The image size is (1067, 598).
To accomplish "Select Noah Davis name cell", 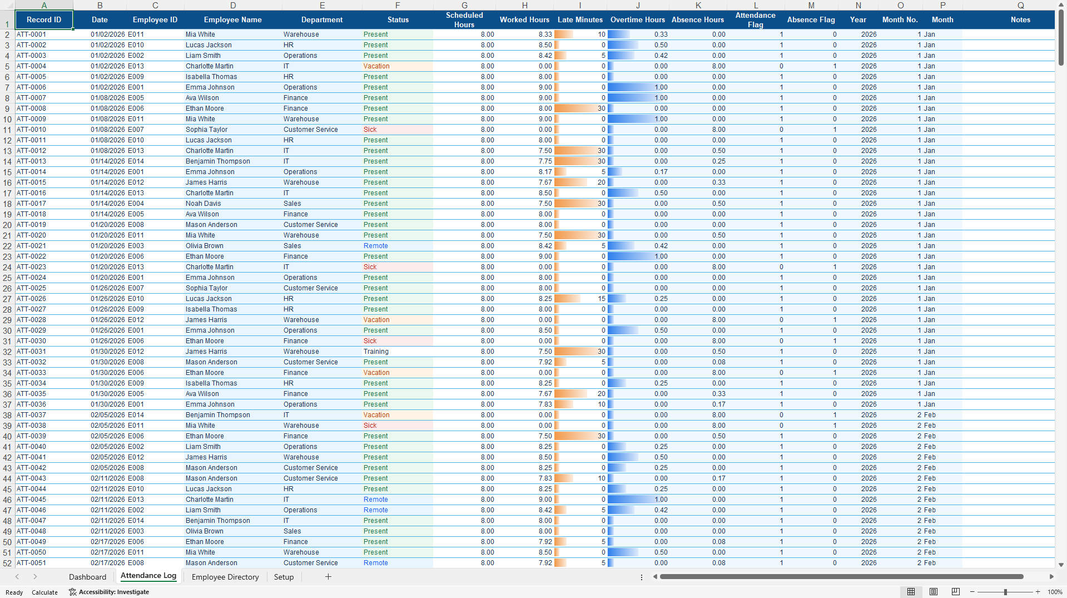I will pyautogui.click(x=233, y=204).
